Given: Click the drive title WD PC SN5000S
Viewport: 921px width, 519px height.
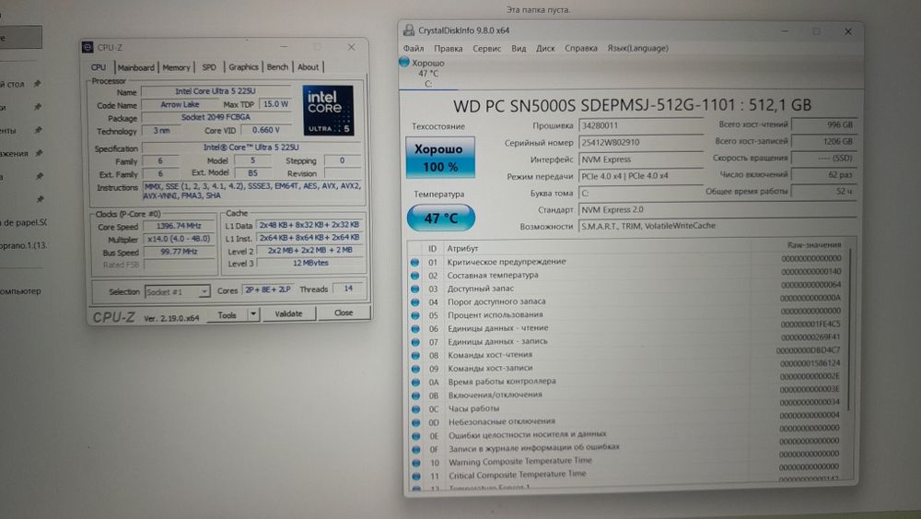Looking at the screenshot, I should click(632, 105).
